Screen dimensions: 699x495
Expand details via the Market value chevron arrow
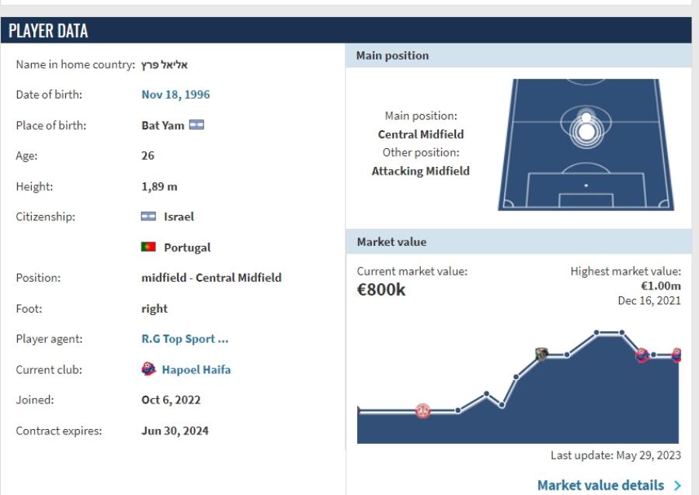point(678,486)
